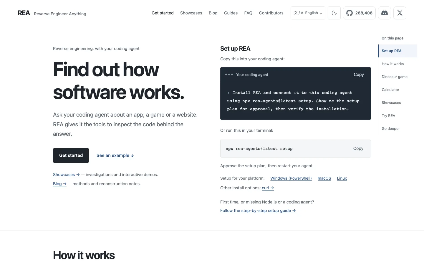Click the How it works heading
The width and height of the screenshot is (424, 265).
click(84, 255)
